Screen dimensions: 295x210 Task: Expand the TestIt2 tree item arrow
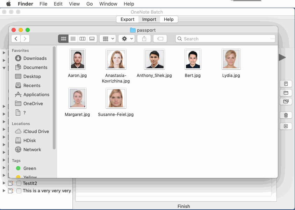click(x=4, y=183)
